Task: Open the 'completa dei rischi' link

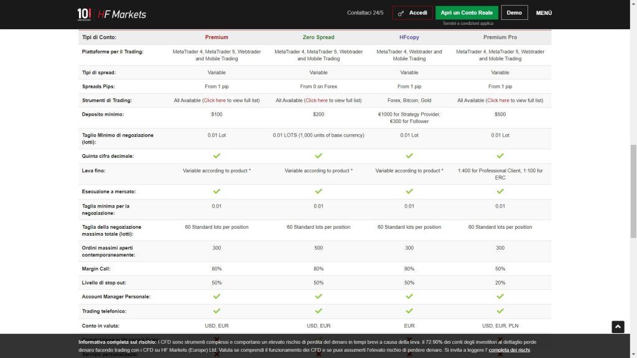Action: tap(509, 350)
